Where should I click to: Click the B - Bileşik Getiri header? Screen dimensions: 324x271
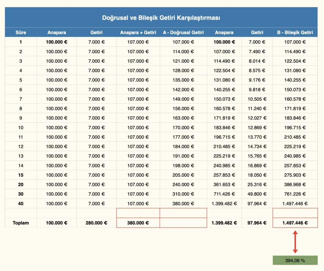(295, 32)
